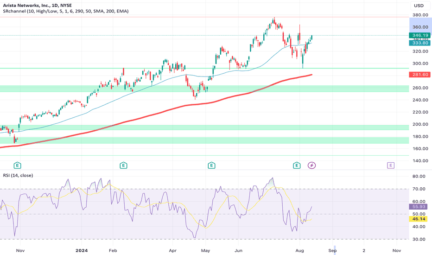This screenshot has height=255, width=432.
Task: Click the 180.00 price axis label
Action: pyautogui.click(x=420, y=136)
